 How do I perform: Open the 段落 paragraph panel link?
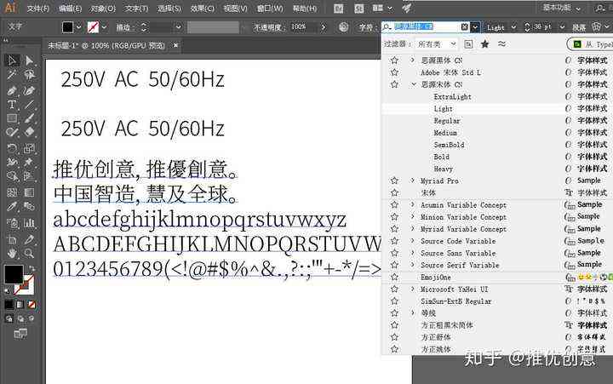pos(579,27)
